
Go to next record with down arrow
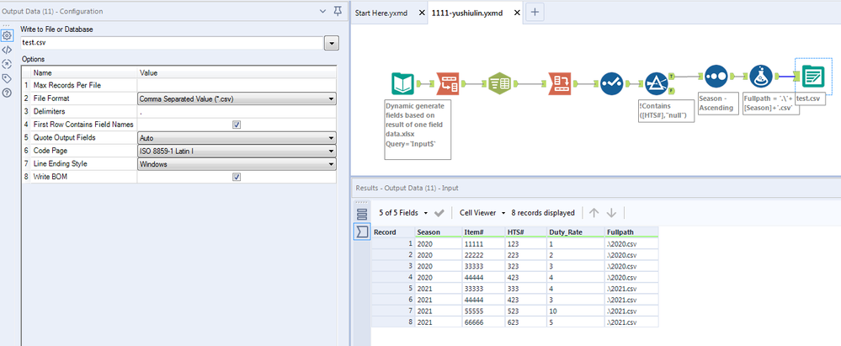point(611,213)
